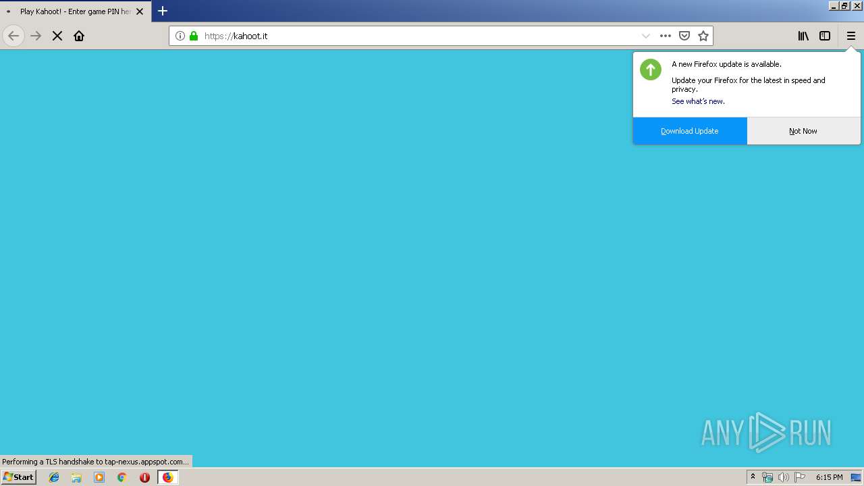Toggle the sidebar view

(825, 36)
